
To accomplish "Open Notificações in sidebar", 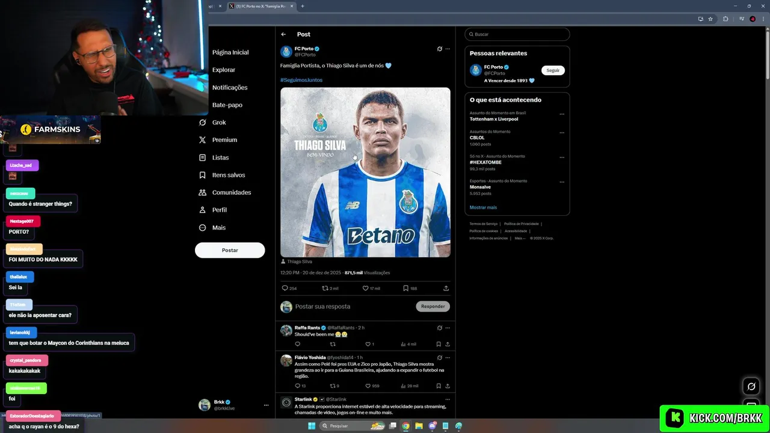I will (230, 87).
